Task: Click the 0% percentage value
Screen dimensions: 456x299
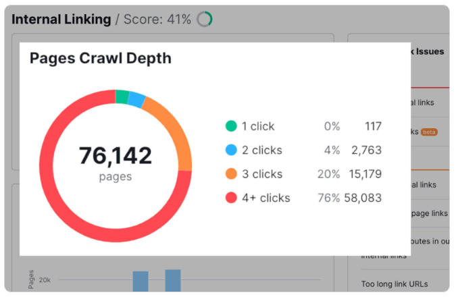Action: (x=332, y=126)
